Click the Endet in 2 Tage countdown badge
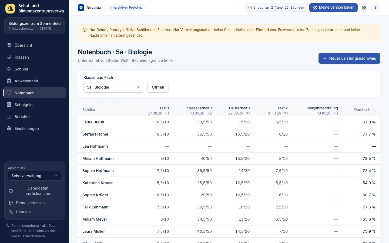 (276, 8)
